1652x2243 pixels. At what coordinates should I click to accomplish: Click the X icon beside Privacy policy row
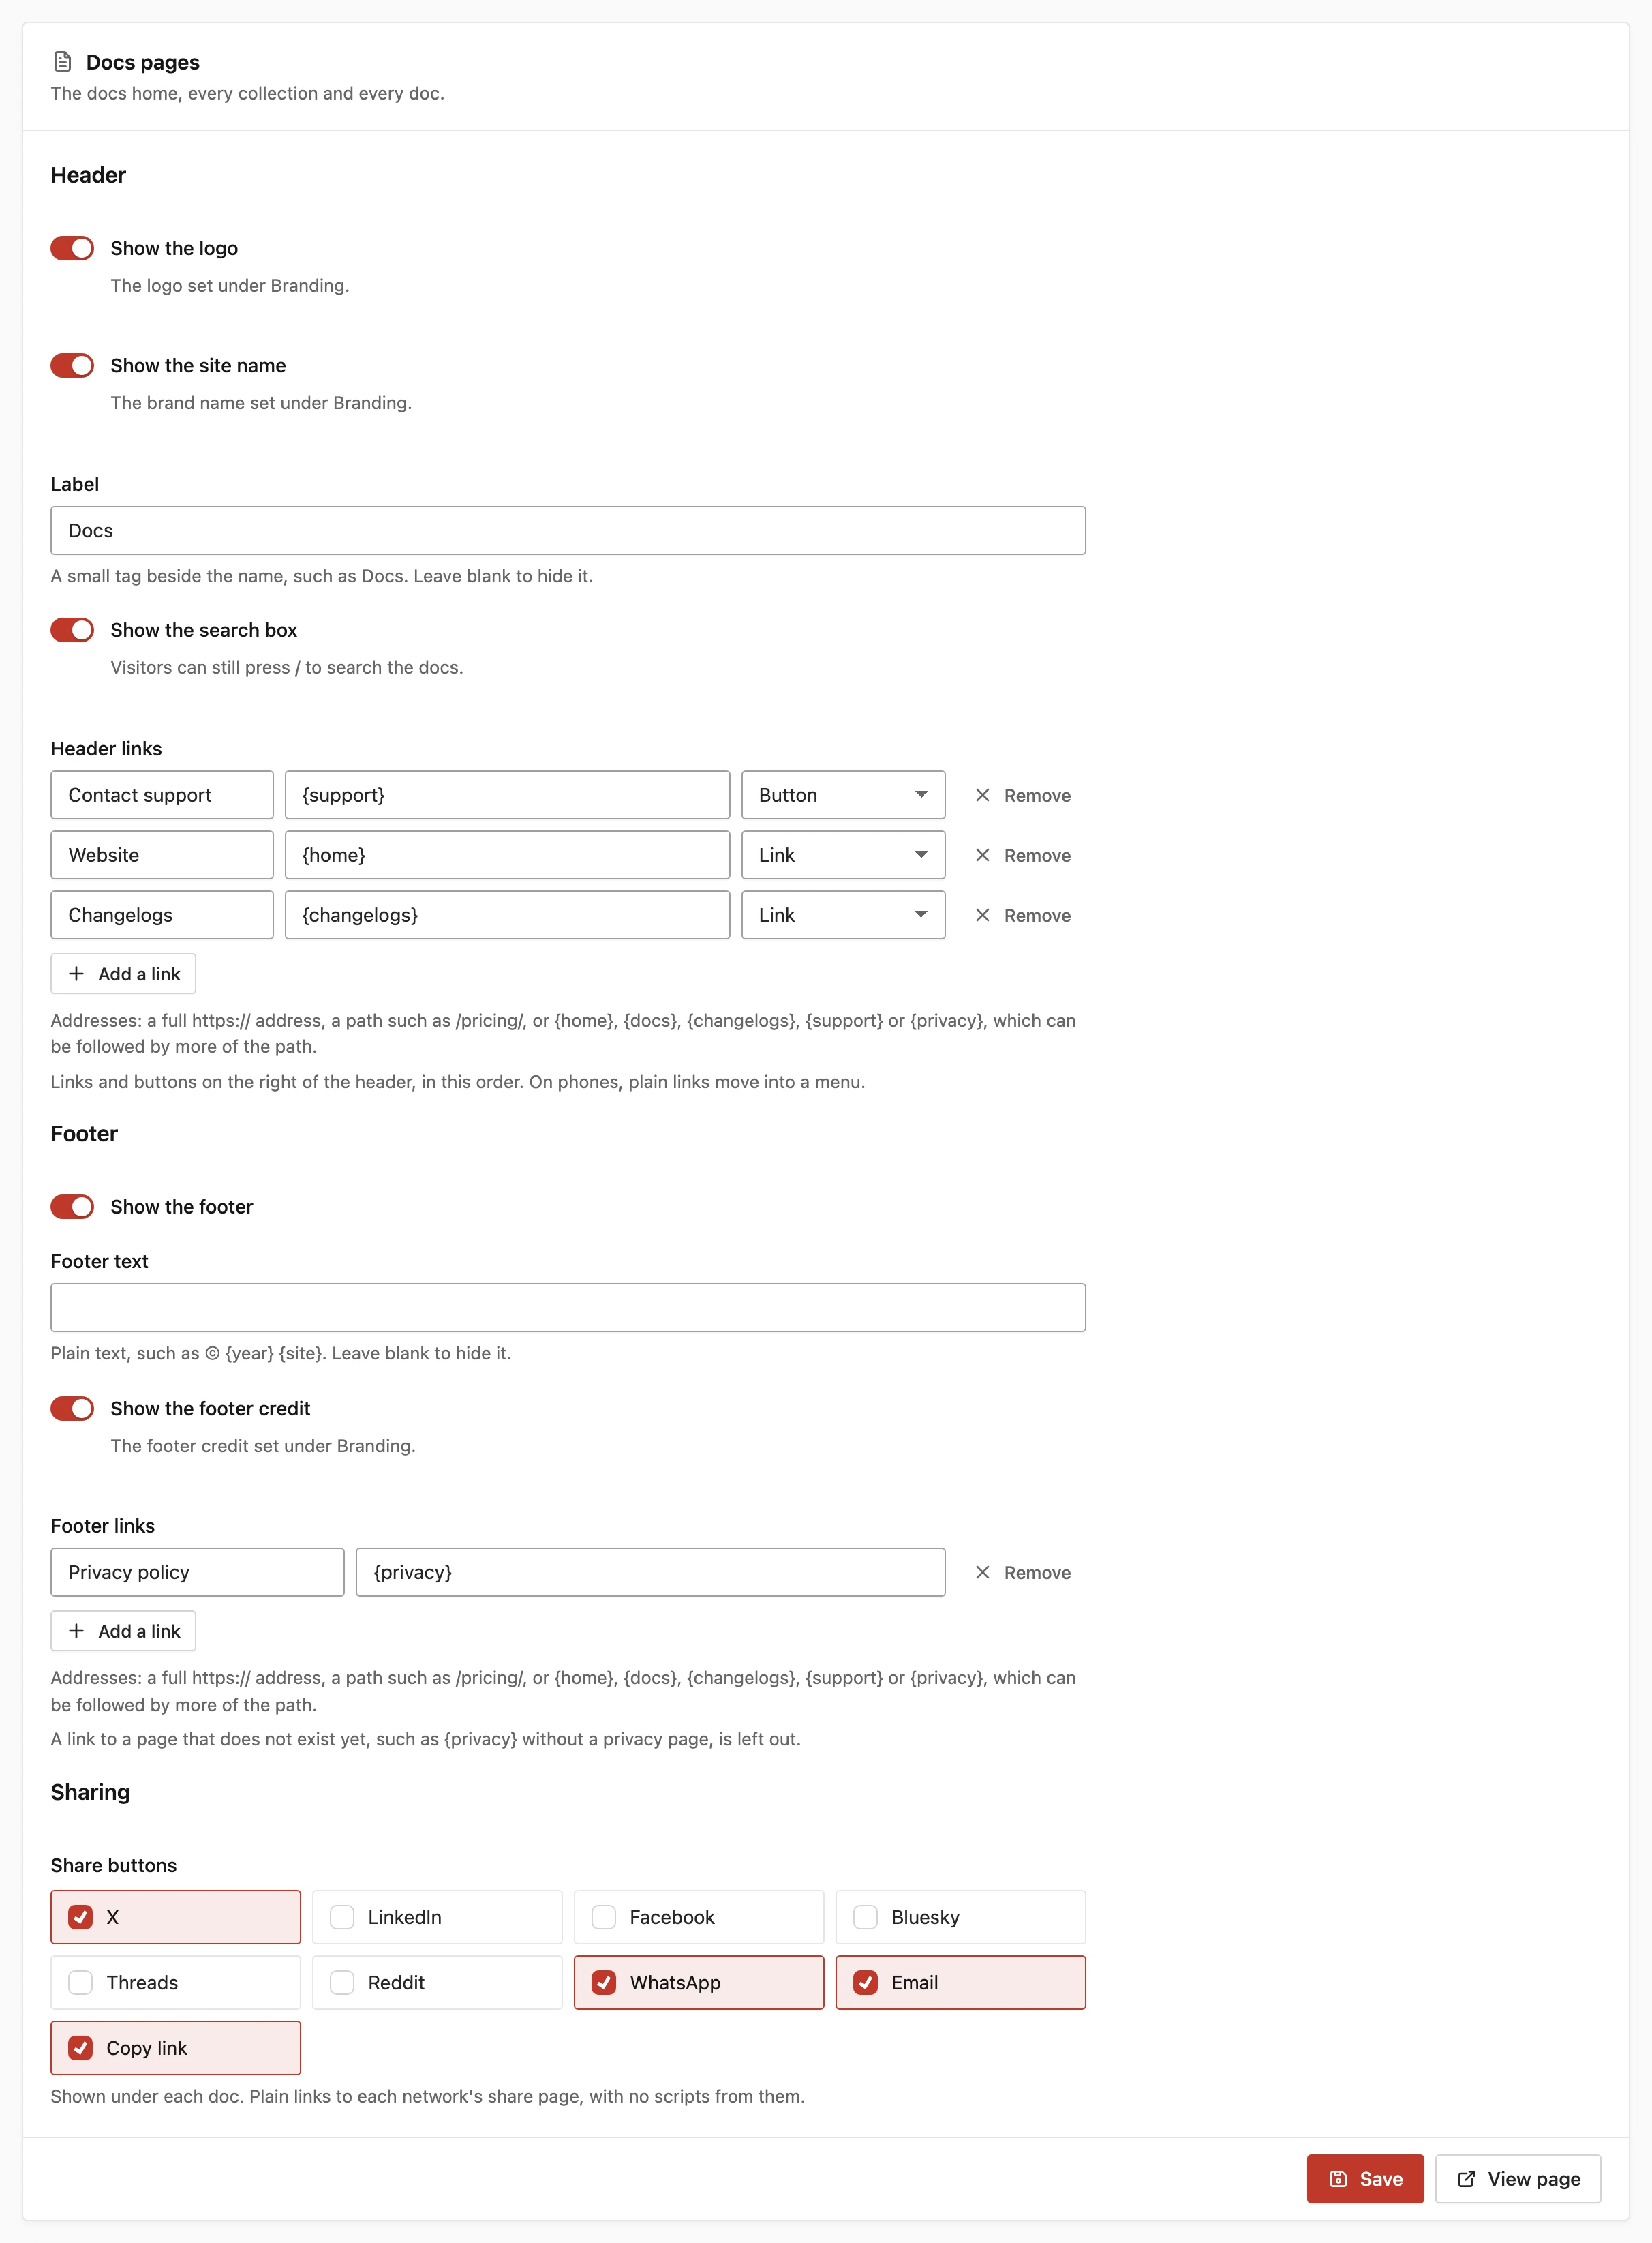coord(982,1573)
